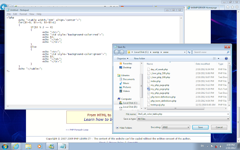Click the file list vertical scrollbar
The image size is (240, 150).
[x=229, y=82]
